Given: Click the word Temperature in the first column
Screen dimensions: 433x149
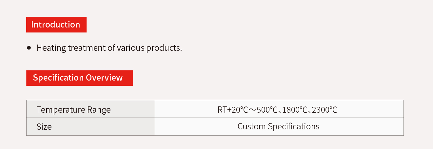Looking at the screenshot, I should pyautogui.click(x=61, y=110).
